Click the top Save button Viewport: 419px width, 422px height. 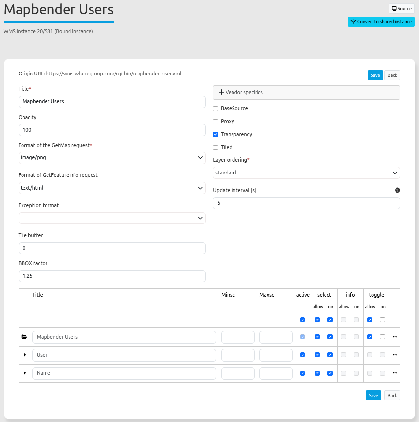pyautogui.click(x=375, y=75)
